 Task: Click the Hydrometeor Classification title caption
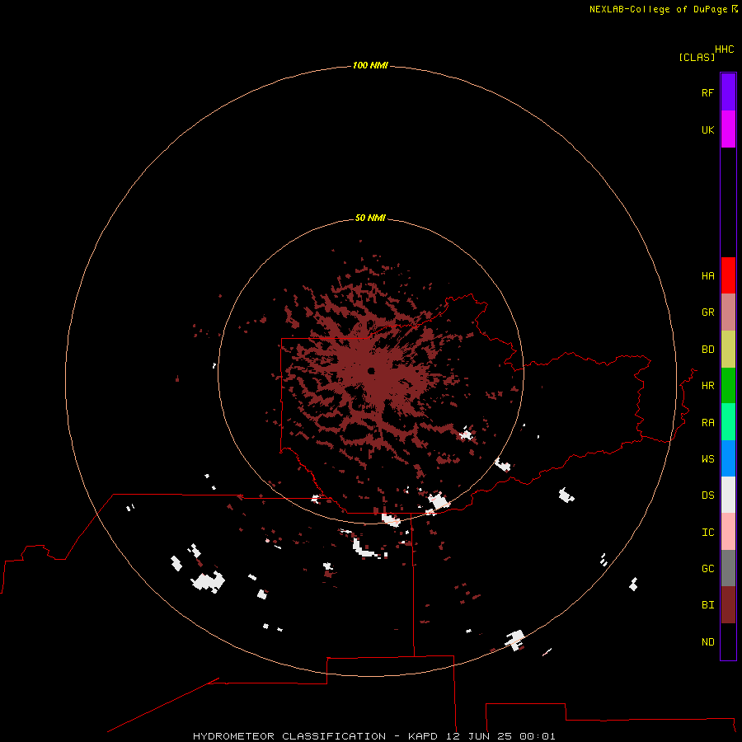click(x=373, y=736)
